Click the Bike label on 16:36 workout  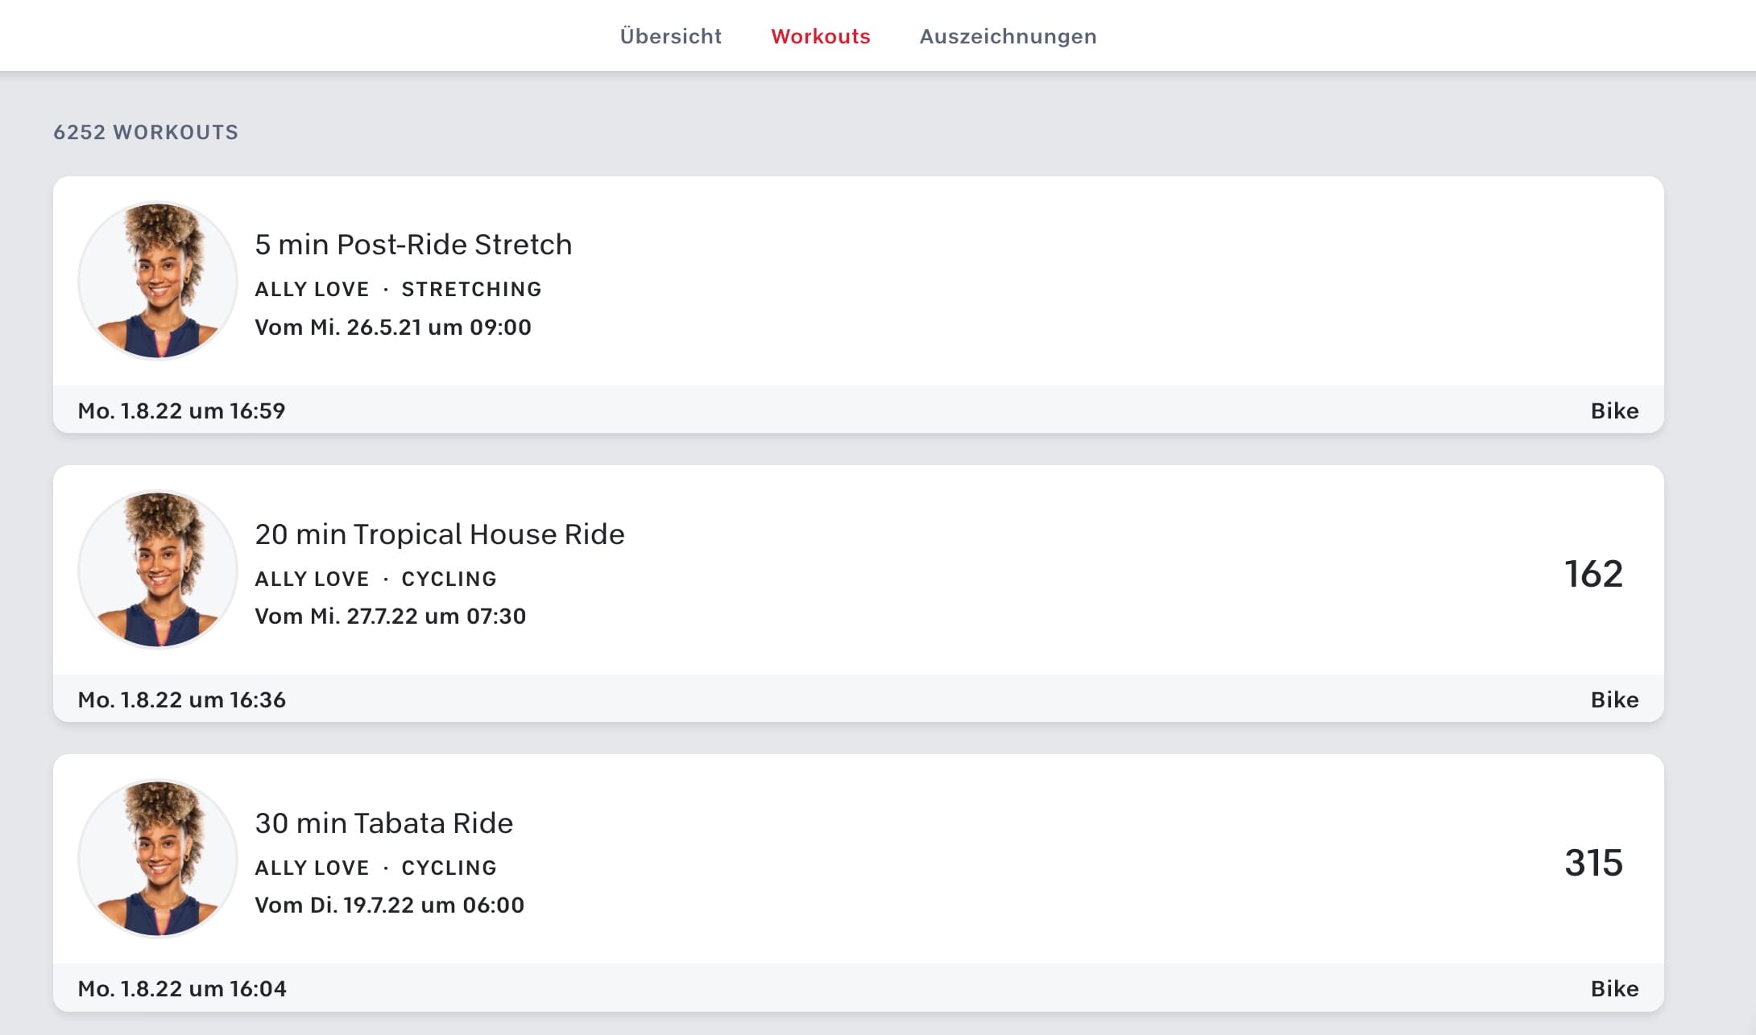tap(1614, 699)
